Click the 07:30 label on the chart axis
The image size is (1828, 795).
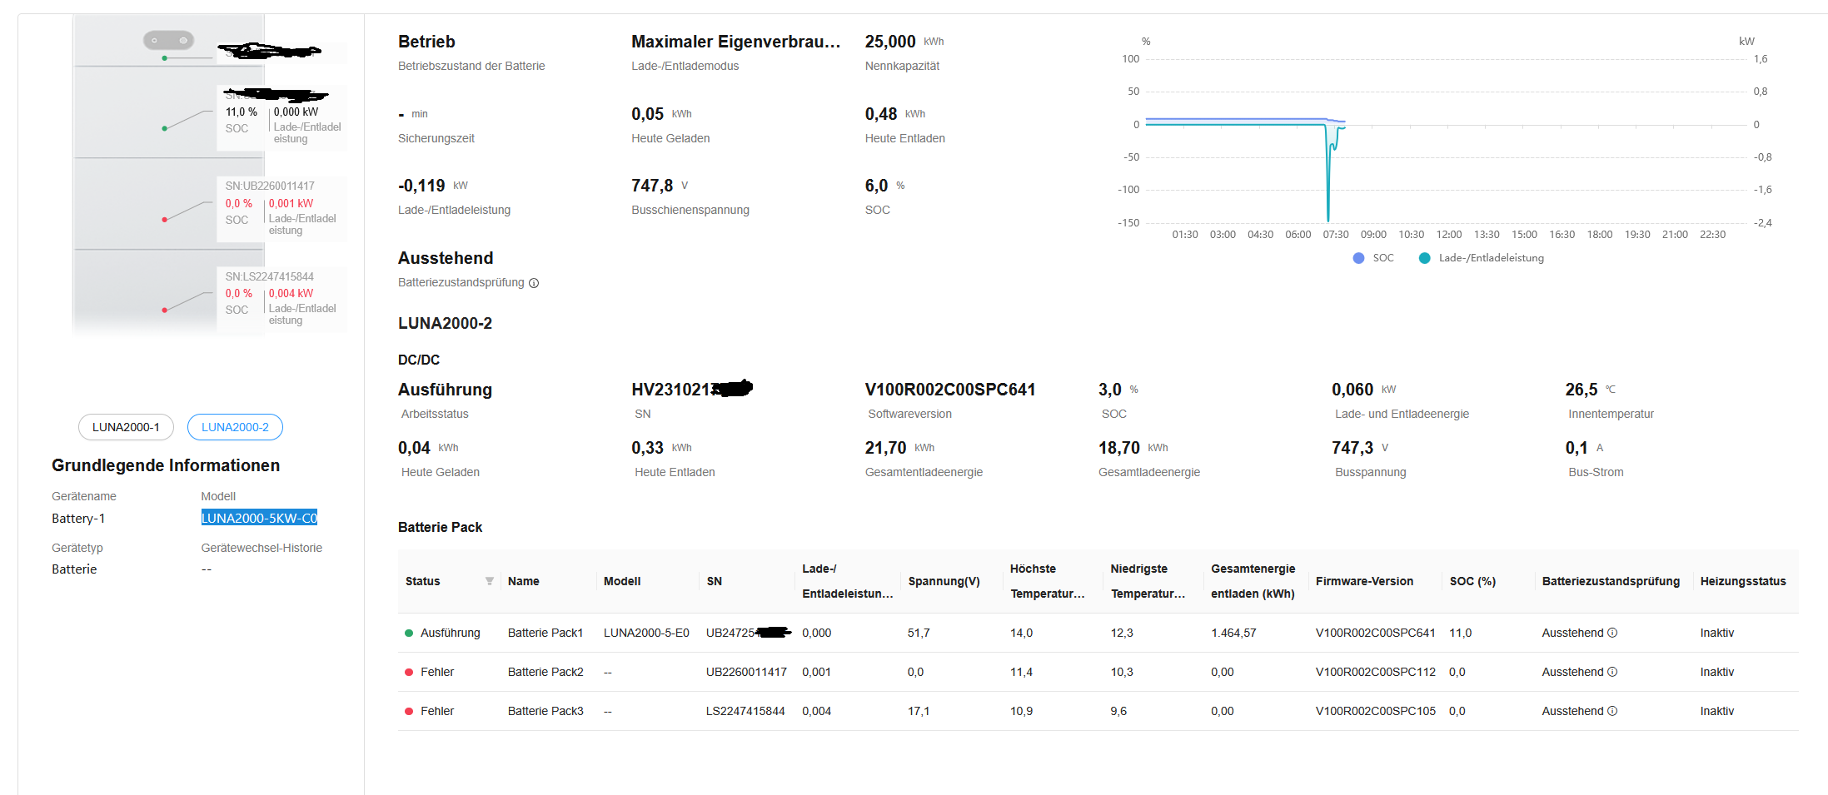(x=1336, y=235)
